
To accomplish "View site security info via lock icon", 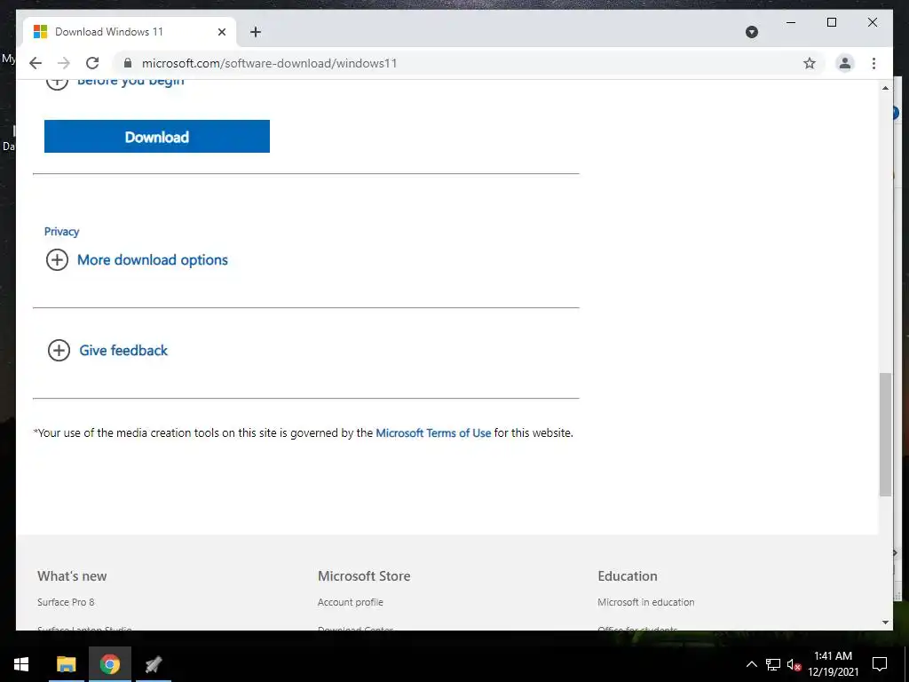I will click(128, 63).
